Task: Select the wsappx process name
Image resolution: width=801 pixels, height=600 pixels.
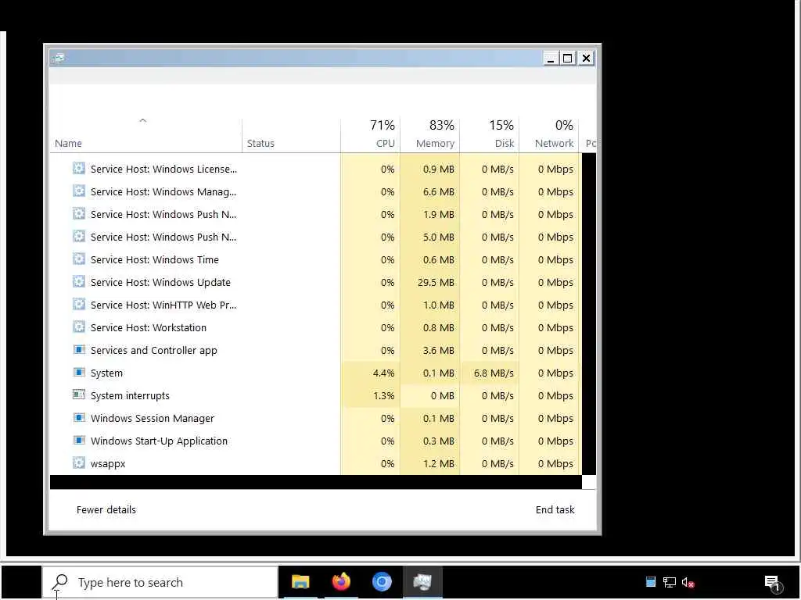Action: coord(108,464)
